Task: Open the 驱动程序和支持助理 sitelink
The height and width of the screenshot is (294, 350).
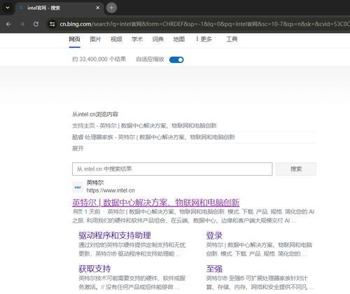Action: point(115,235)
